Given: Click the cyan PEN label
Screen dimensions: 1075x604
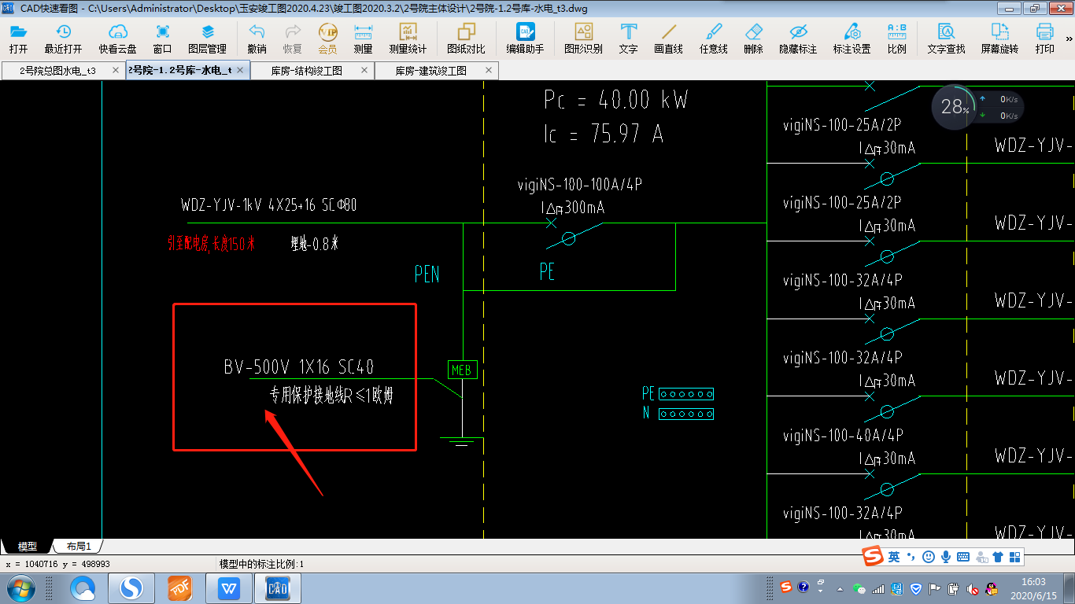Looking at the screenshot, I should click(x=427, y=274).
